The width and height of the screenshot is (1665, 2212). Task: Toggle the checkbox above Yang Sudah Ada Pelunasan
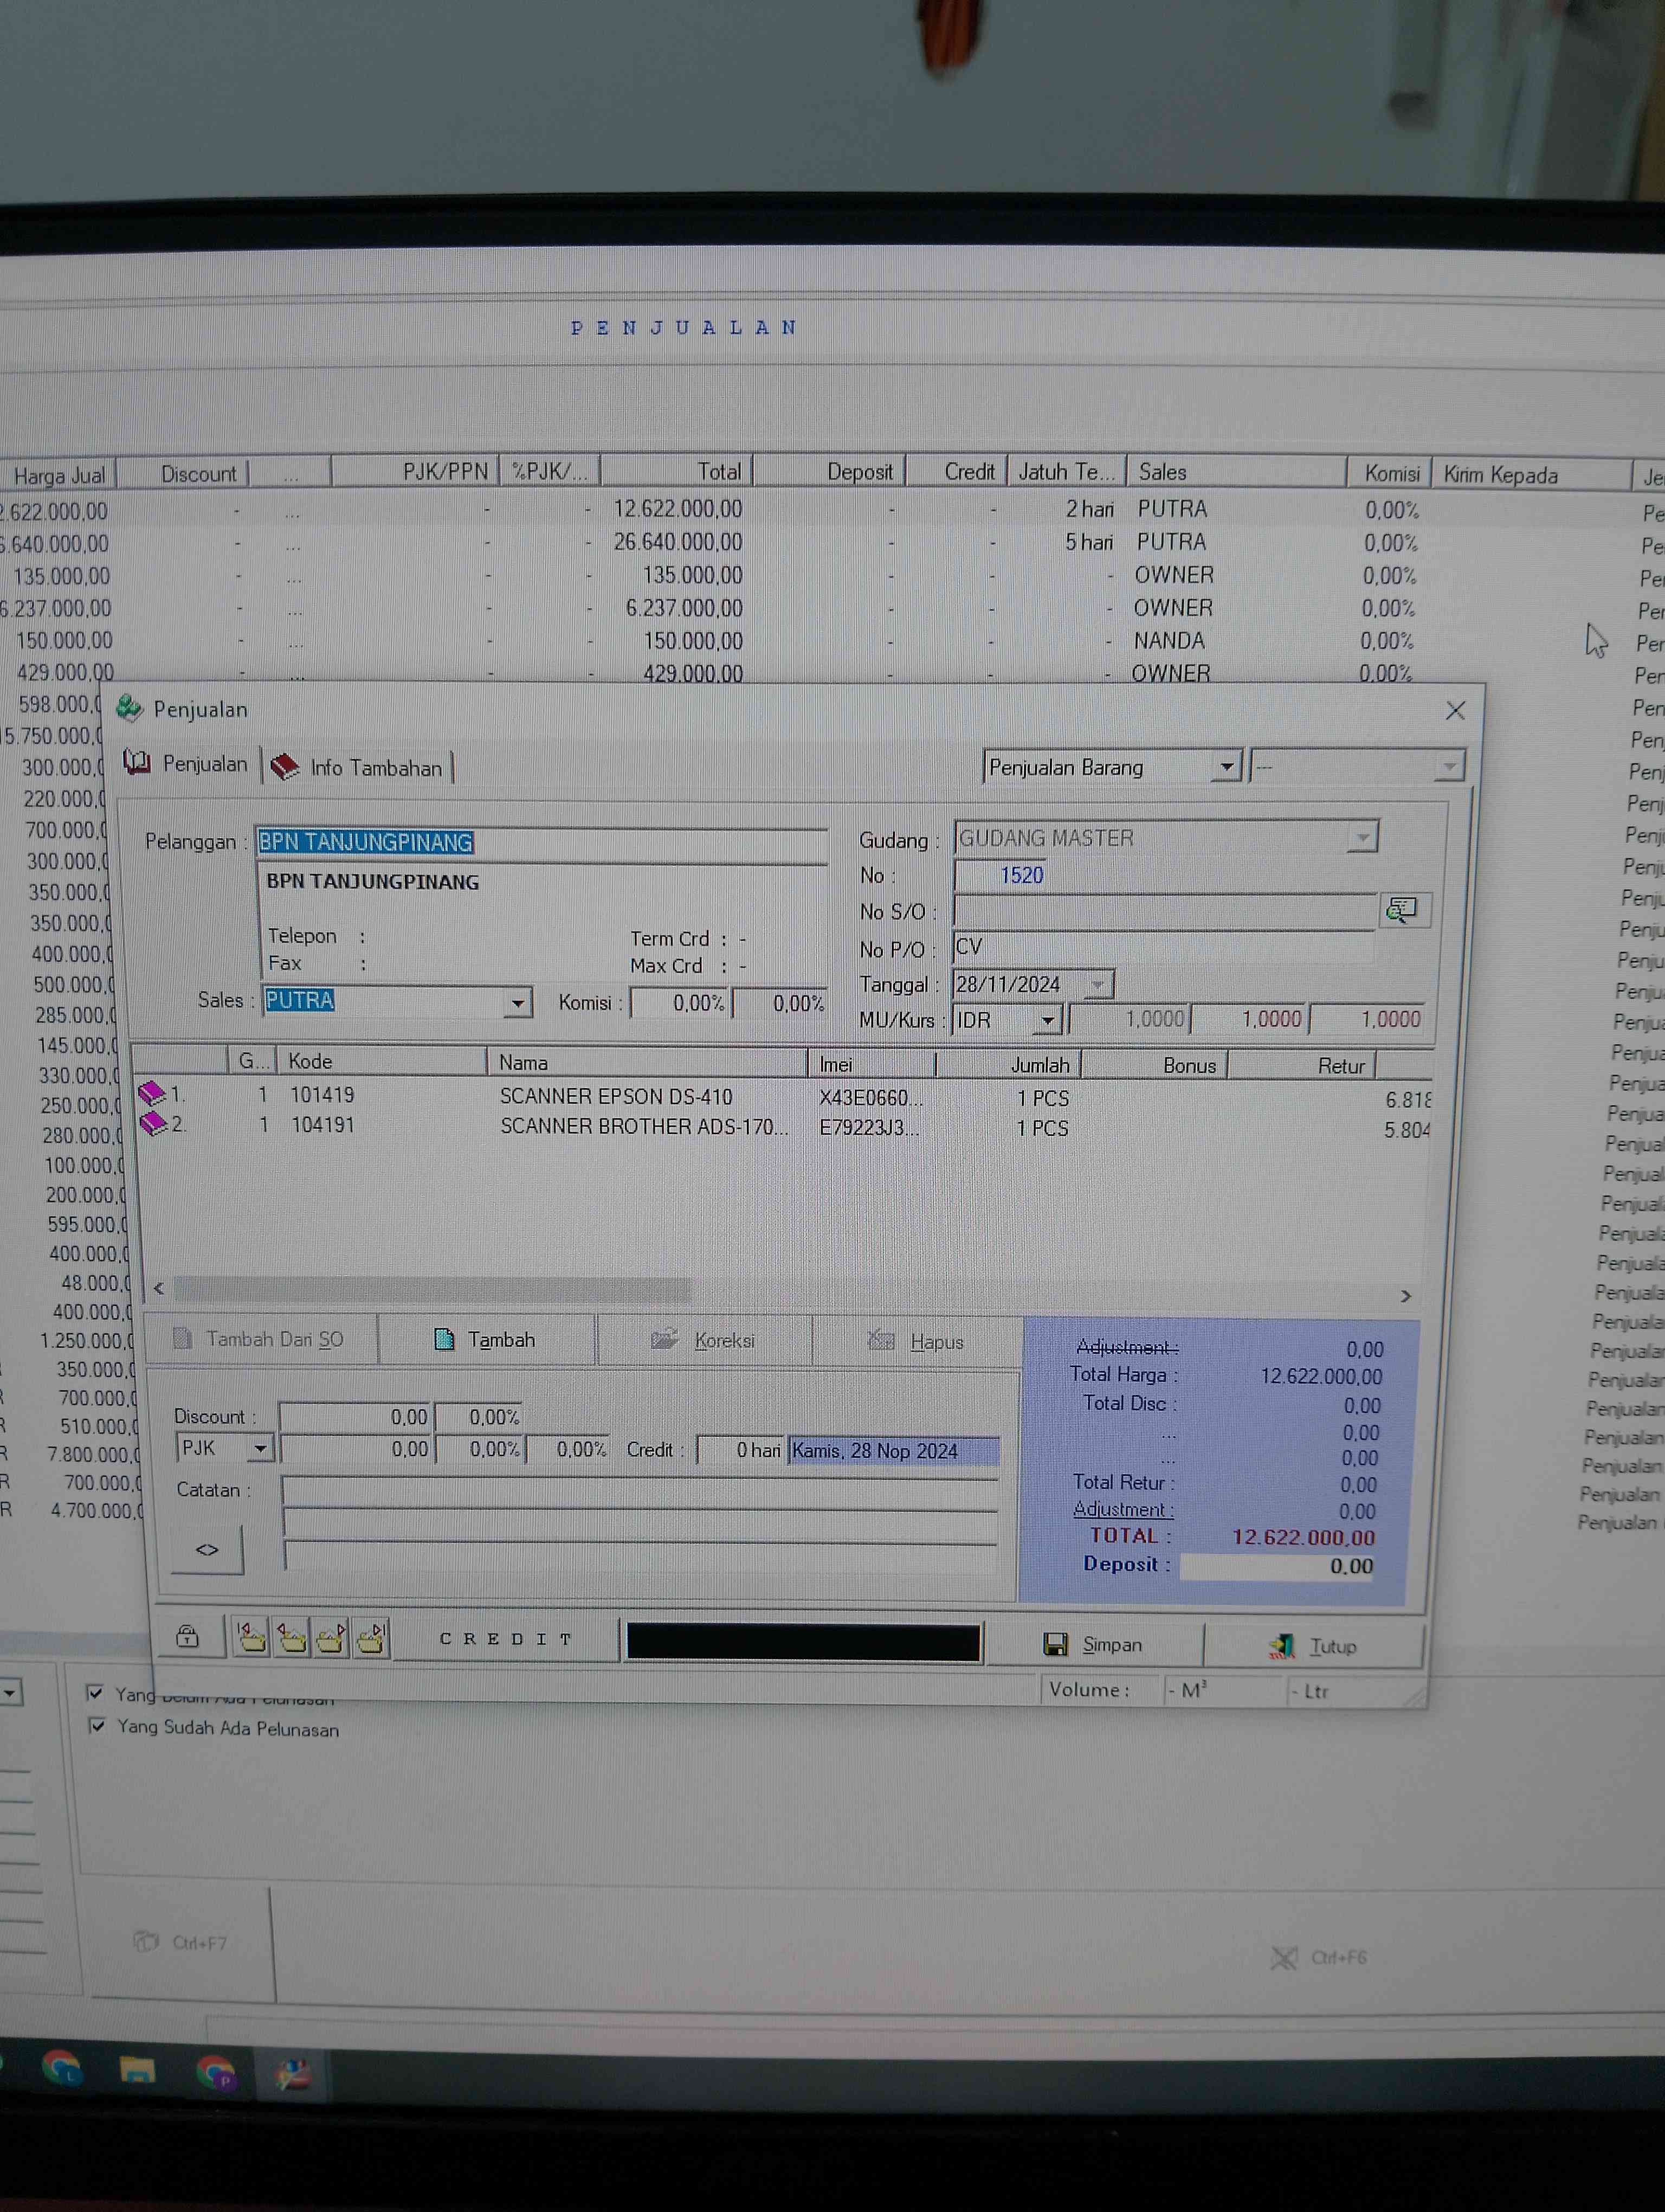pos(96,1692)
